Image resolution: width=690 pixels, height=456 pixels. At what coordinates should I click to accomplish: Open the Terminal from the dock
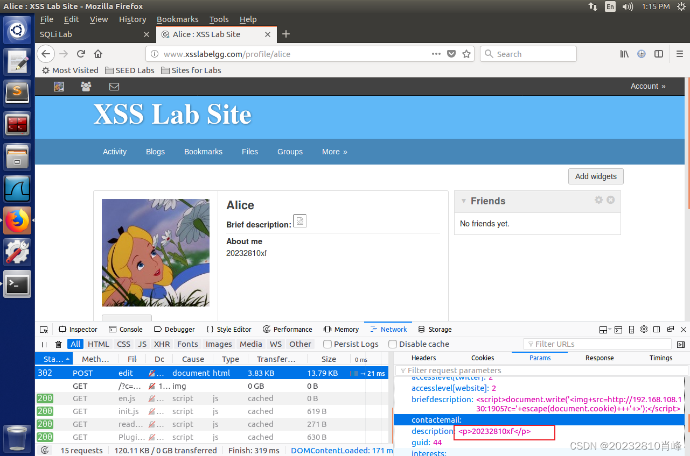click(x=17, y=284)
